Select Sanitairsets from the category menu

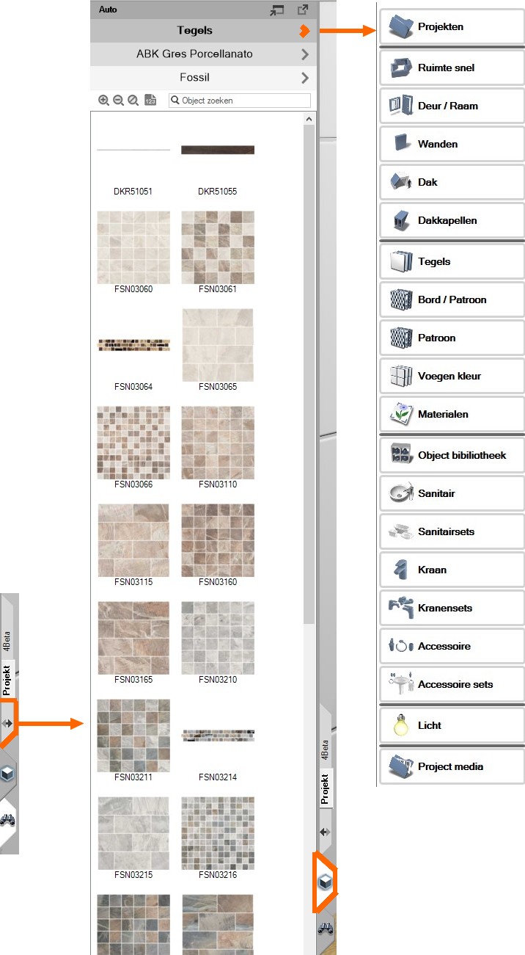[x=452, y=531]
